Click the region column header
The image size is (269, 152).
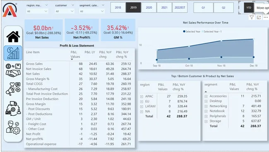[145, 85]
